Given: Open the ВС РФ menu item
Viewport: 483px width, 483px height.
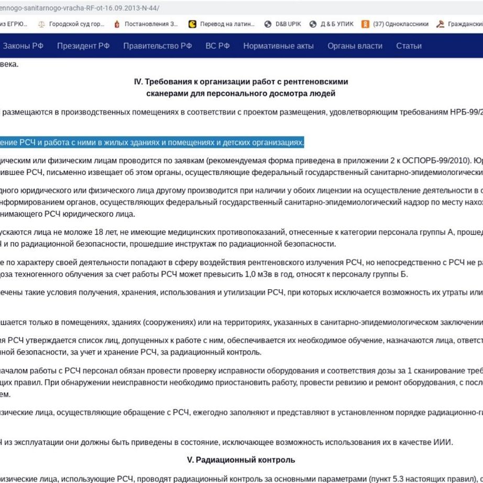Looking at the screenshot, I should pos(217,46).
